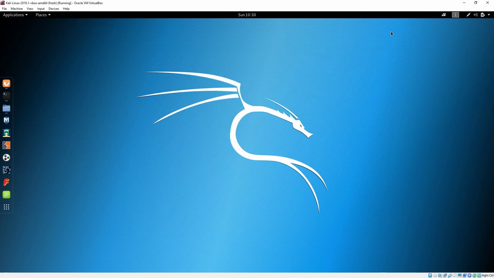Open the Files folder icon in dock
Image resolution: width=494 pixels, height=278 pixels.
tap(6, 108)
